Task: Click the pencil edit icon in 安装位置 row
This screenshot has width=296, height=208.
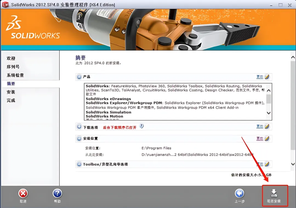Action: point(267,139)
